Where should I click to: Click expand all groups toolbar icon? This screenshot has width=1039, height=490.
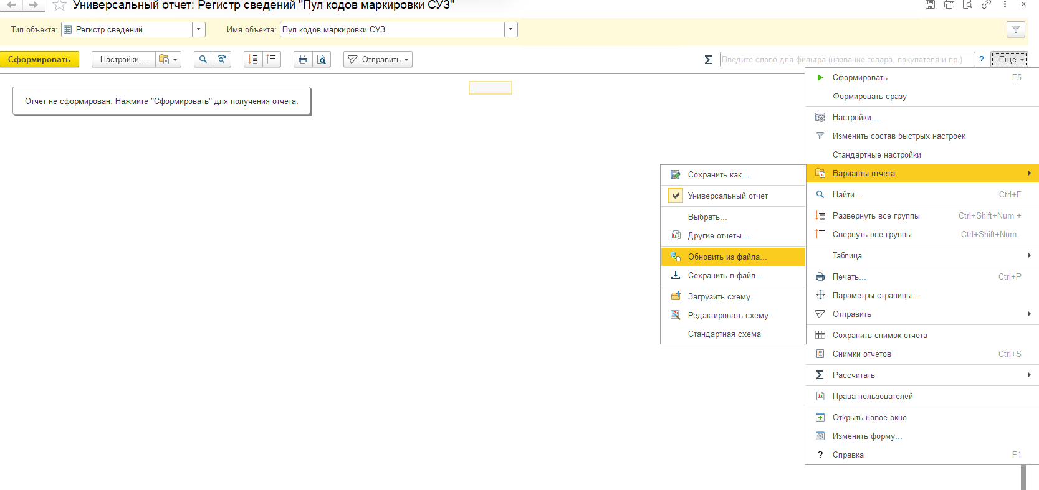253,59
